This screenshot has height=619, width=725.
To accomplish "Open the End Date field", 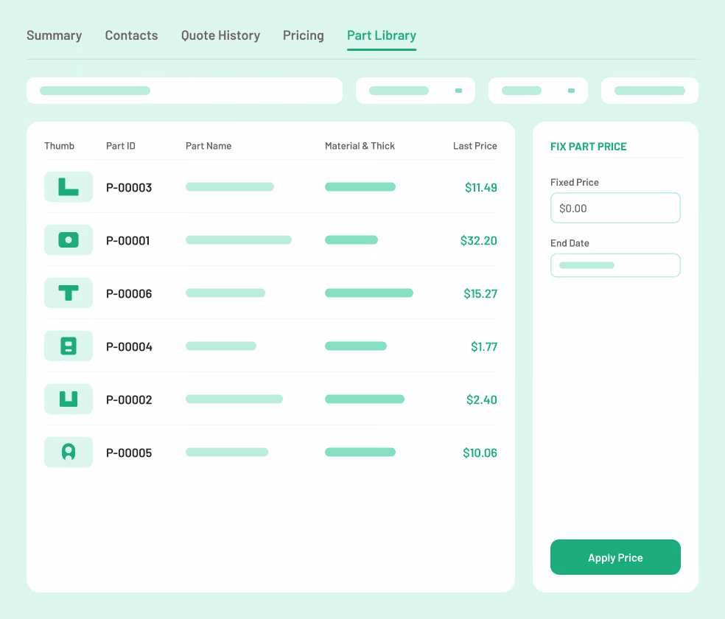I will point(615,265).
